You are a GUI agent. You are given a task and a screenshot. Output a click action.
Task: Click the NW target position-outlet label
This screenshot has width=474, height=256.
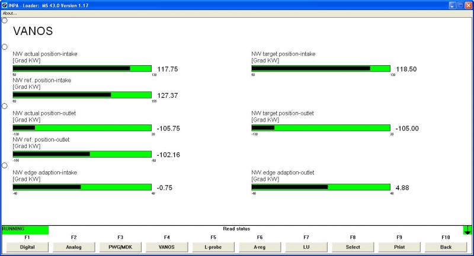point(283,113)
